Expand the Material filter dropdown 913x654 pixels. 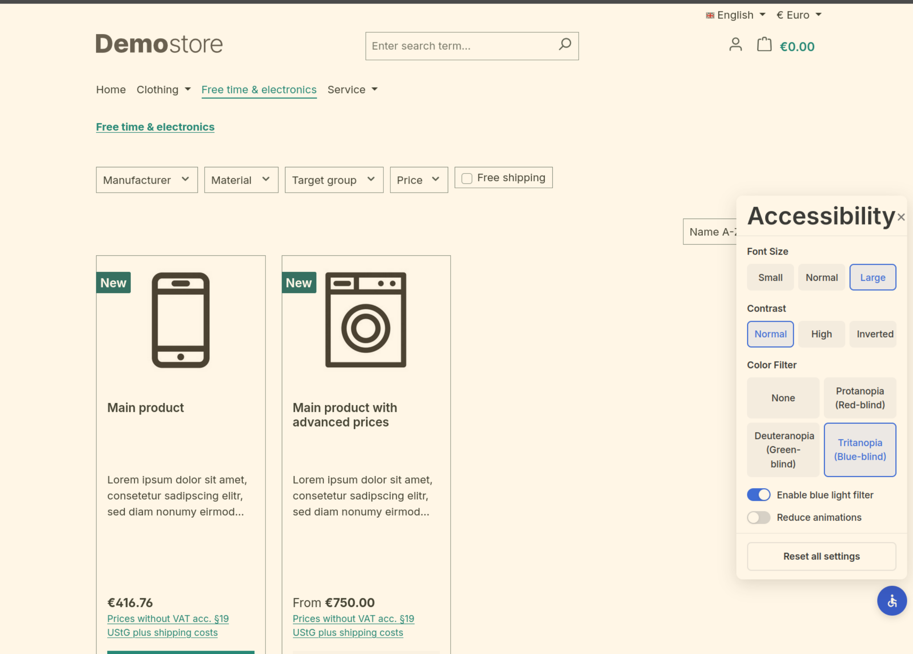241,180
